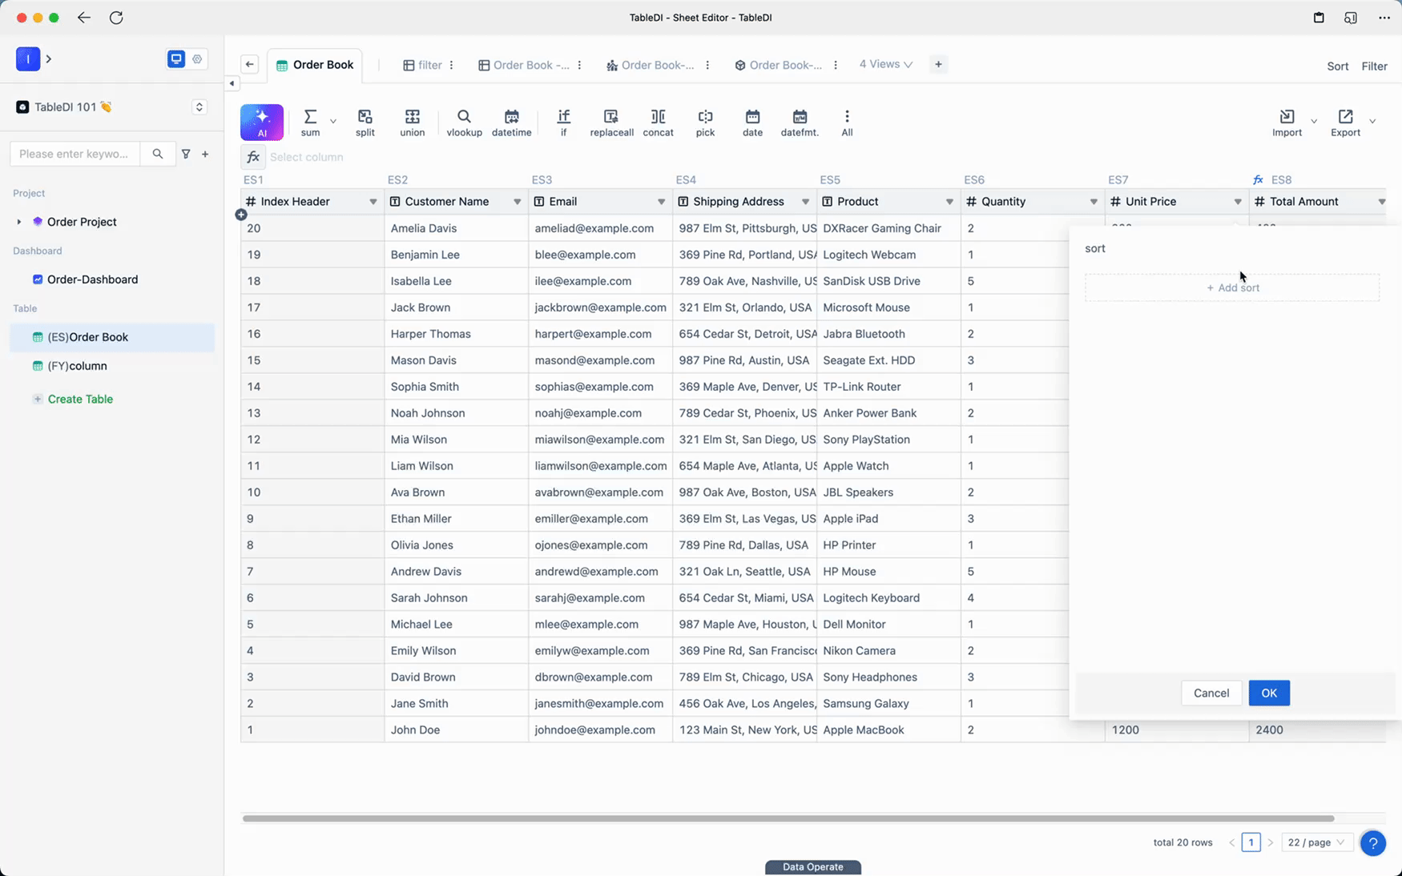
Task: Open the 22 / page size dropdown
Action: click(1317, 842)
